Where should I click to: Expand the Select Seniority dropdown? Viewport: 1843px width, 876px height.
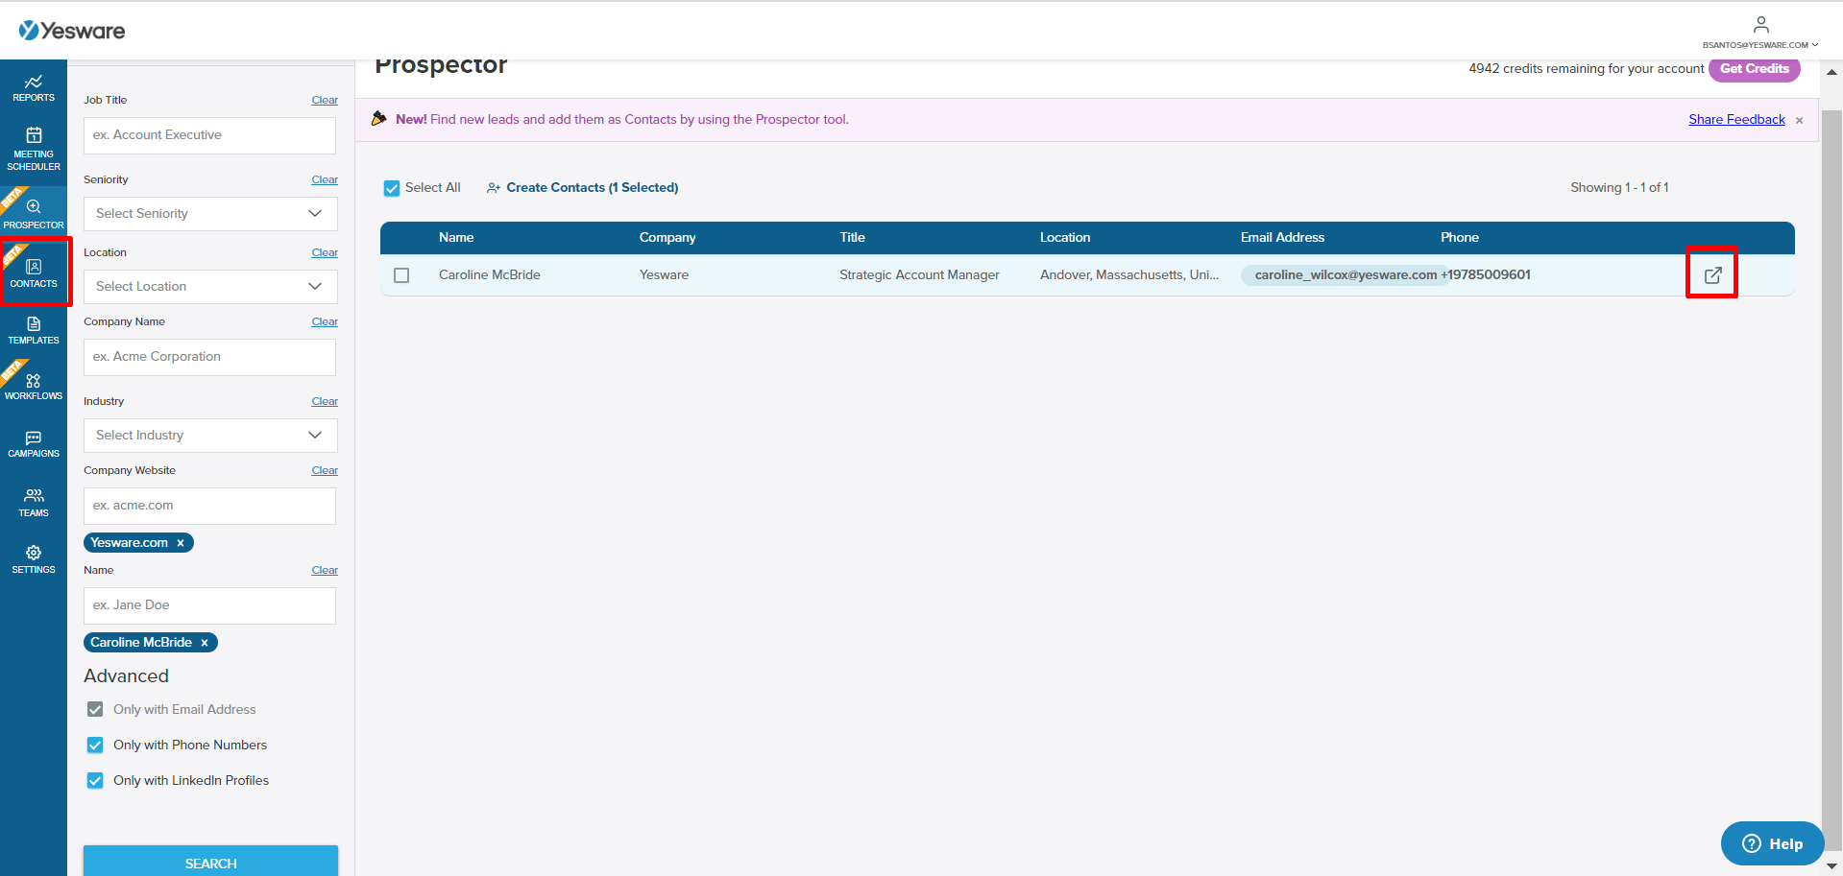pyautogui.click(x=210, y=213)
